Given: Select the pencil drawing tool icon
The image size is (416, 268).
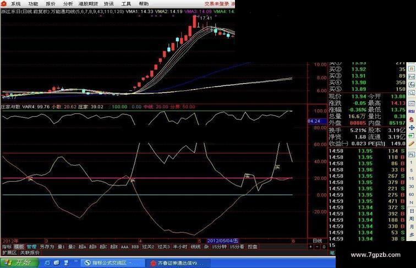Looking at the screenshot, I should [x=411, y=144].
